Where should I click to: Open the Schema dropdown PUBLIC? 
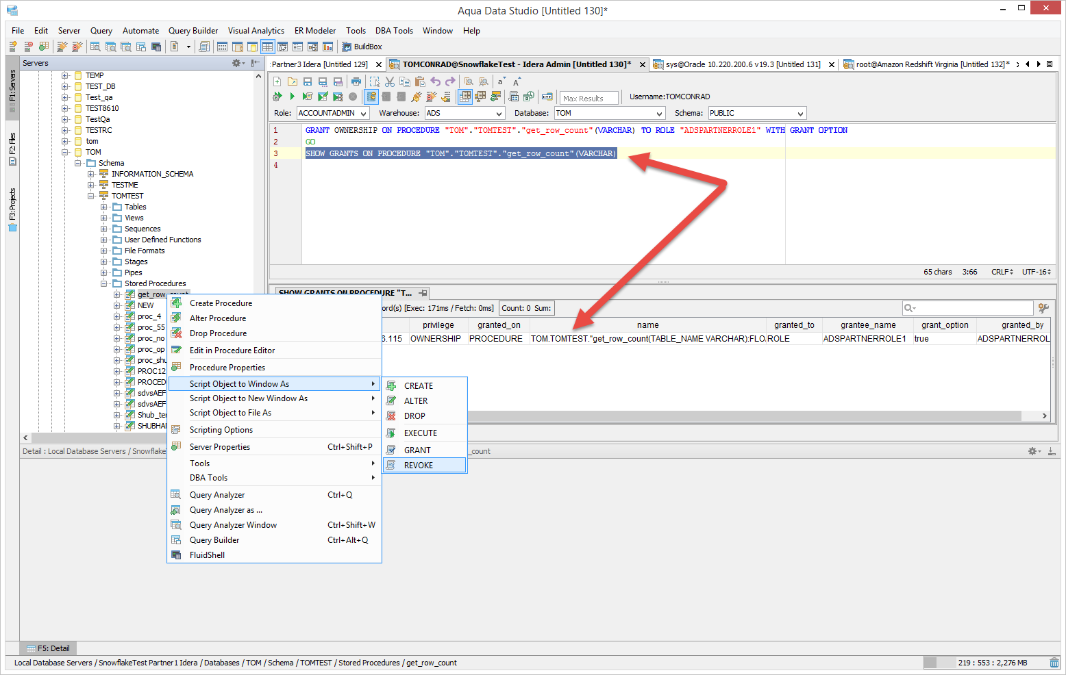757,113
